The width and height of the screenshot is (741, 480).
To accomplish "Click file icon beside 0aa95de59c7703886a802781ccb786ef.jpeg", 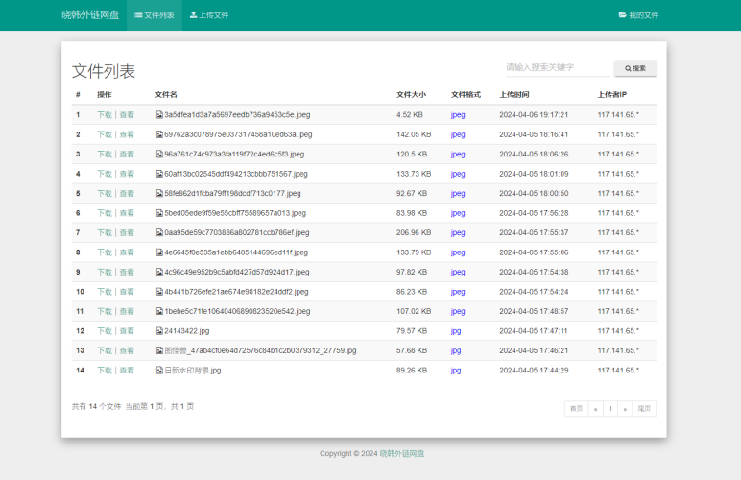I will [159, 233].
